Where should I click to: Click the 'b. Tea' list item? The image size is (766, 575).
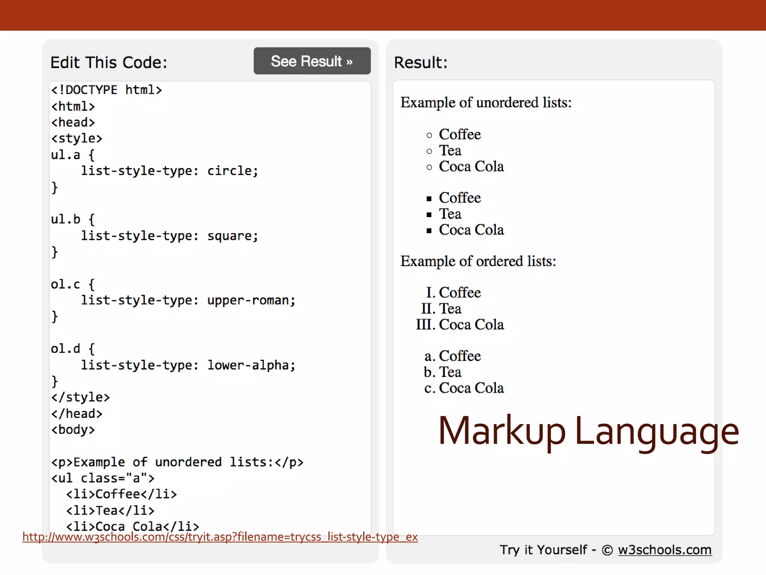point(442,372)
